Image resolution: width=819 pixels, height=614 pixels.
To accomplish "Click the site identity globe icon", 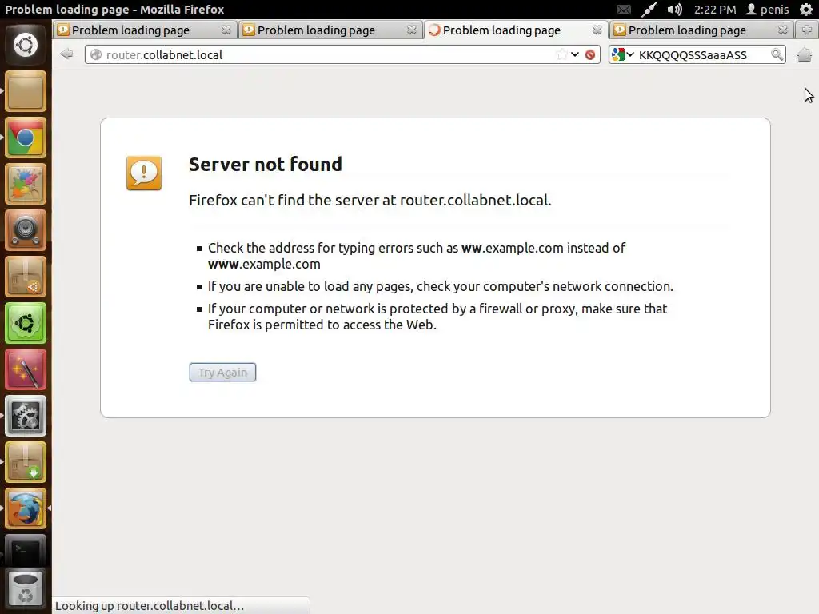I will coord(96,54).
